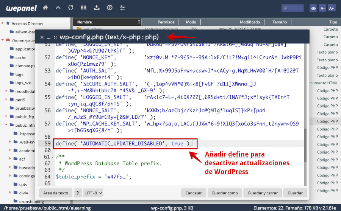Click the folder icon of cpmove.ps
The width and height of the screenshot is (341, 211).
pos(12,65)
